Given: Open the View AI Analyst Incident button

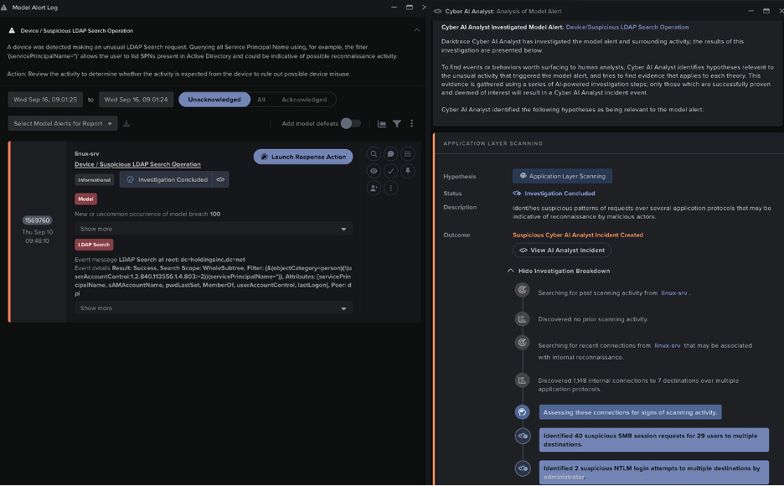Looking at the screenshot, I should tap(561, 250).
